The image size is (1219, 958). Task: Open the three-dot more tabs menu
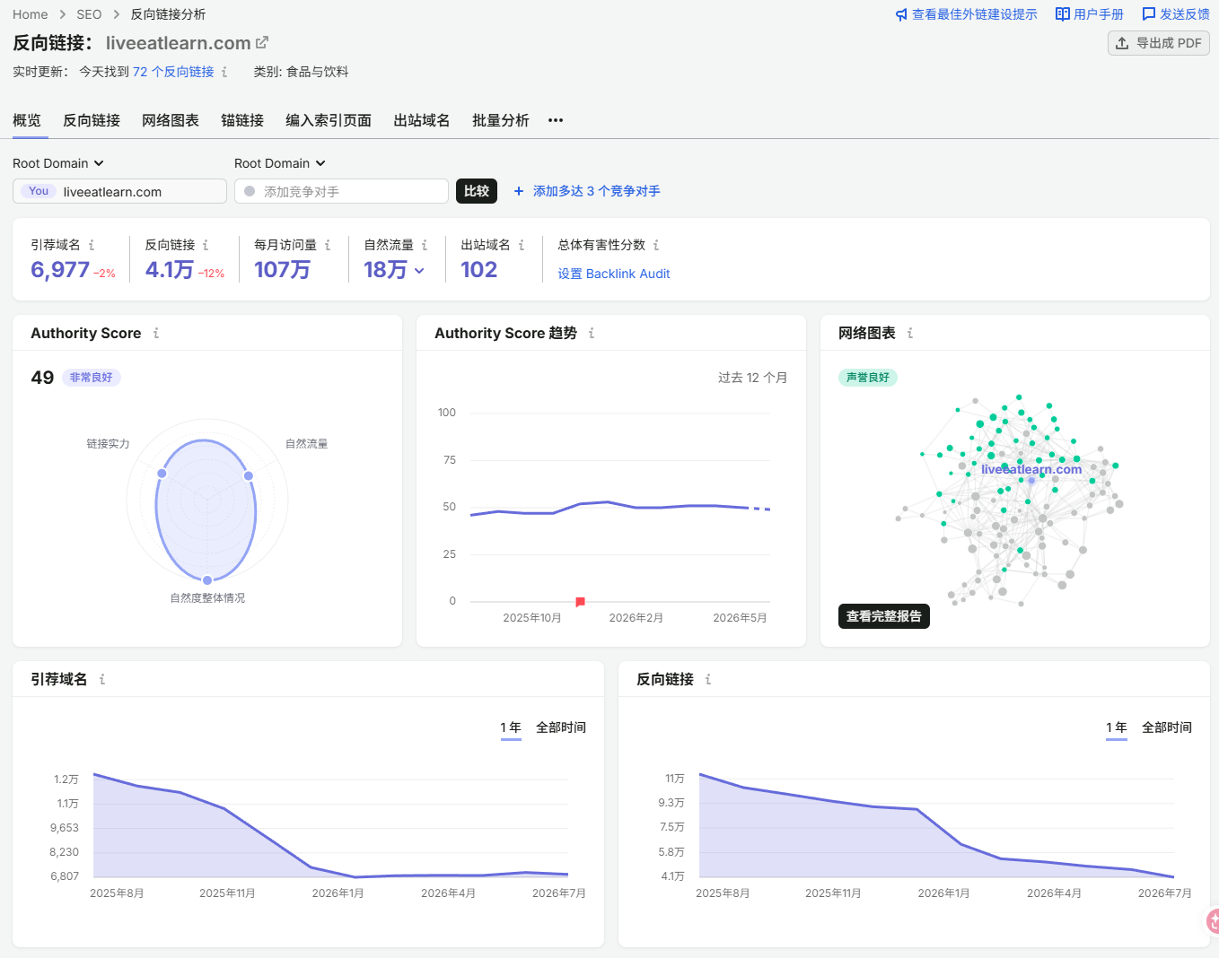(556, 120)
